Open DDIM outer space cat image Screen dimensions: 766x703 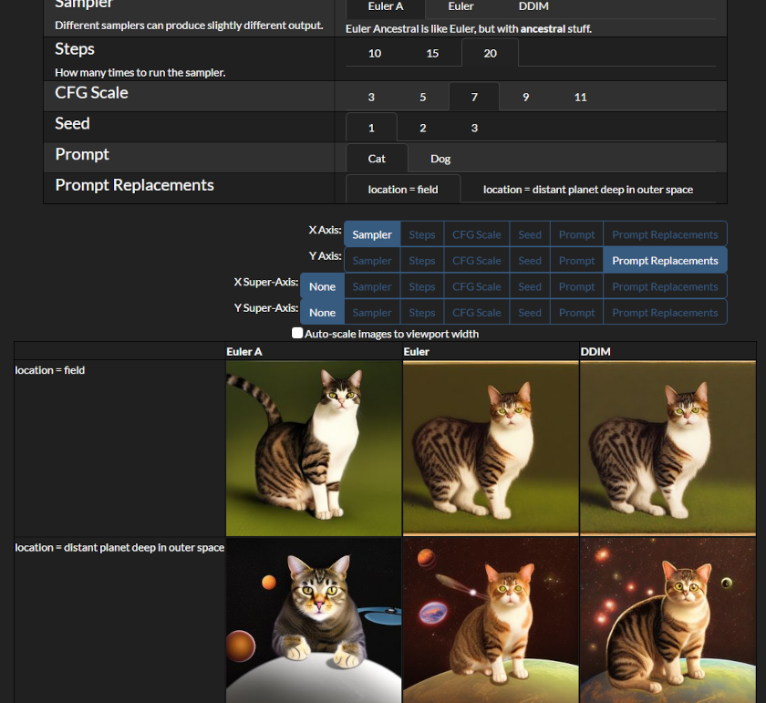pyautogui.click(x=668, y=620)
